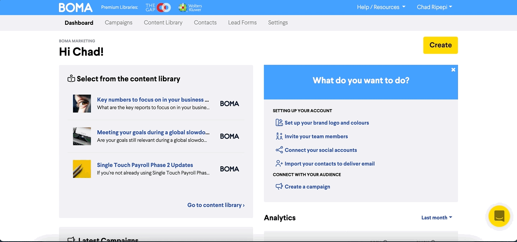
Task: Click What are the key reports description text
Action: [153, 107]
